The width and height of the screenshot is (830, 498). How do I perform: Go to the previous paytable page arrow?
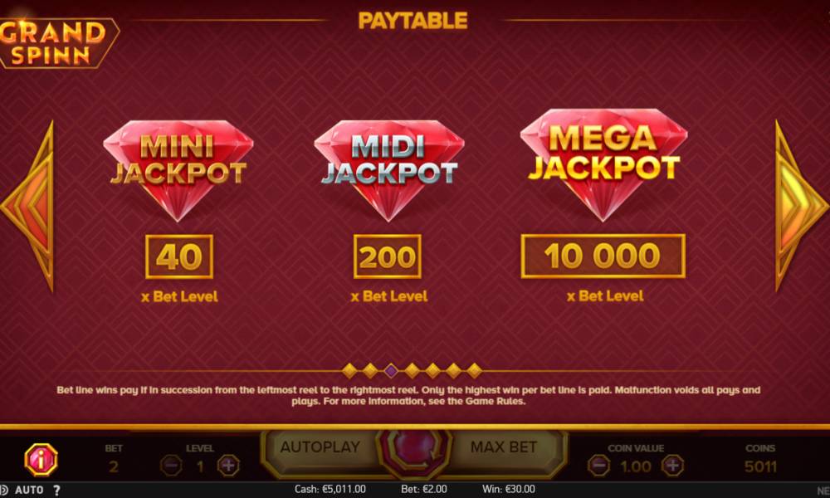click(27, 205)
